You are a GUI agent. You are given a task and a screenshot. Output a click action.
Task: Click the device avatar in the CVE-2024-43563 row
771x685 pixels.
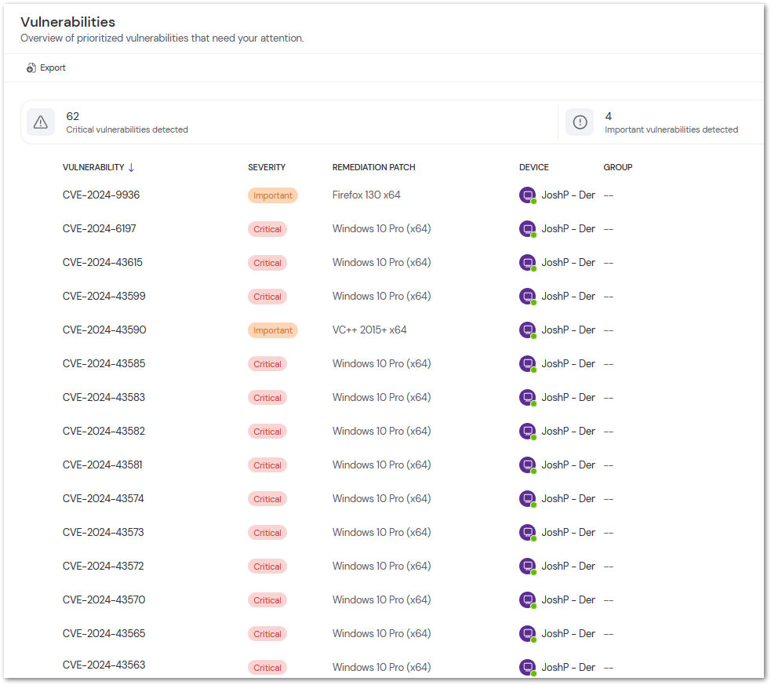point(527,667)
